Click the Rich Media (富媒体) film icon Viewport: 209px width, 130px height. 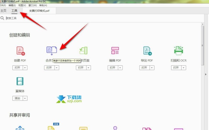20,81
